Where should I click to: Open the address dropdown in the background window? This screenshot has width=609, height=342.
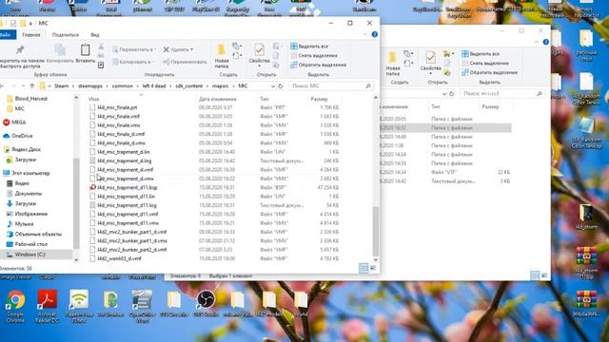coord(444,94)
